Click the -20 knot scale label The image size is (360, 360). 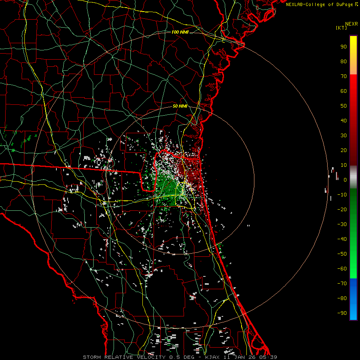[x=342, y=210]
